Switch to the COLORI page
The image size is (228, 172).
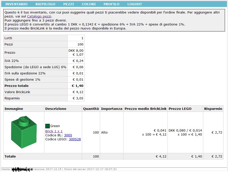89,4
